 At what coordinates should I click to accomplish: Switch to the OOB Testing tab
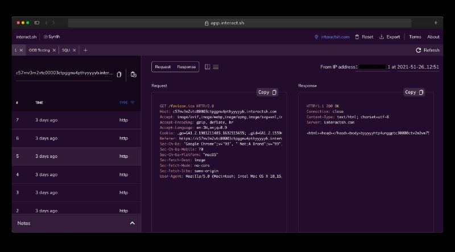pos(39,50)
